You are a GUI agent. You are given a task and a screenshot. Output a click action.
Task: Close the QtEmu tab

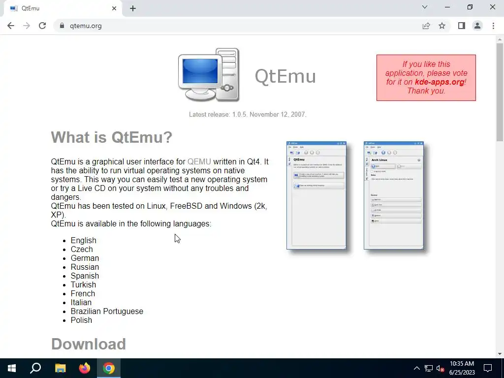pos(114,8)
